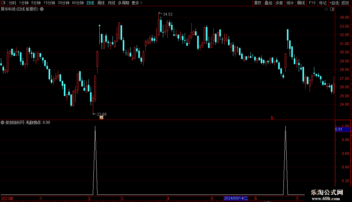This screenshot has width=352, height=202.
Task: Click the 标记 mark button
Action: 323,3
